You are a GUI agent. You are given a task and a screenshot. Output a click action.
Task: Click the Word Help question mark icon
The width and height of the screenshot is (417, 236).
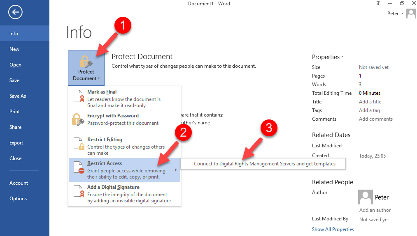(x=378, y=3)
